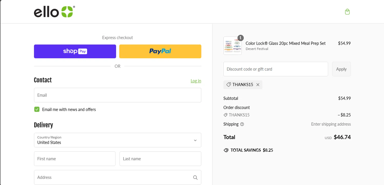Click the Log in link
This screenshot has width=384, height=185.
pos(196,81)
